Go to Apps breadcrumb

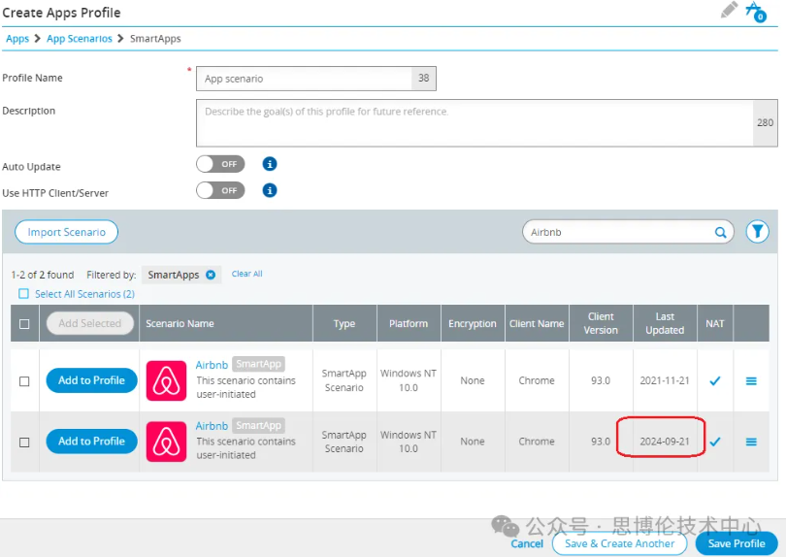coord(17,39)
